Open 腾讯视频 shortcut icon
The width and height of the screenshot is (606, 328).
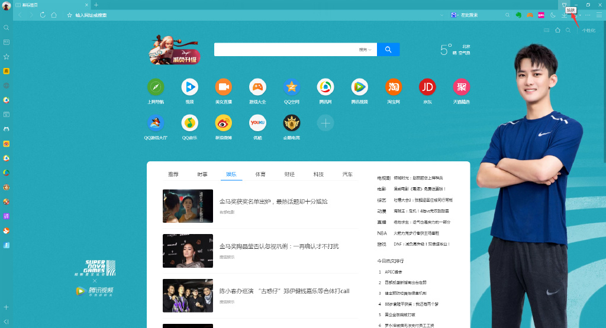tap(359, 87)
